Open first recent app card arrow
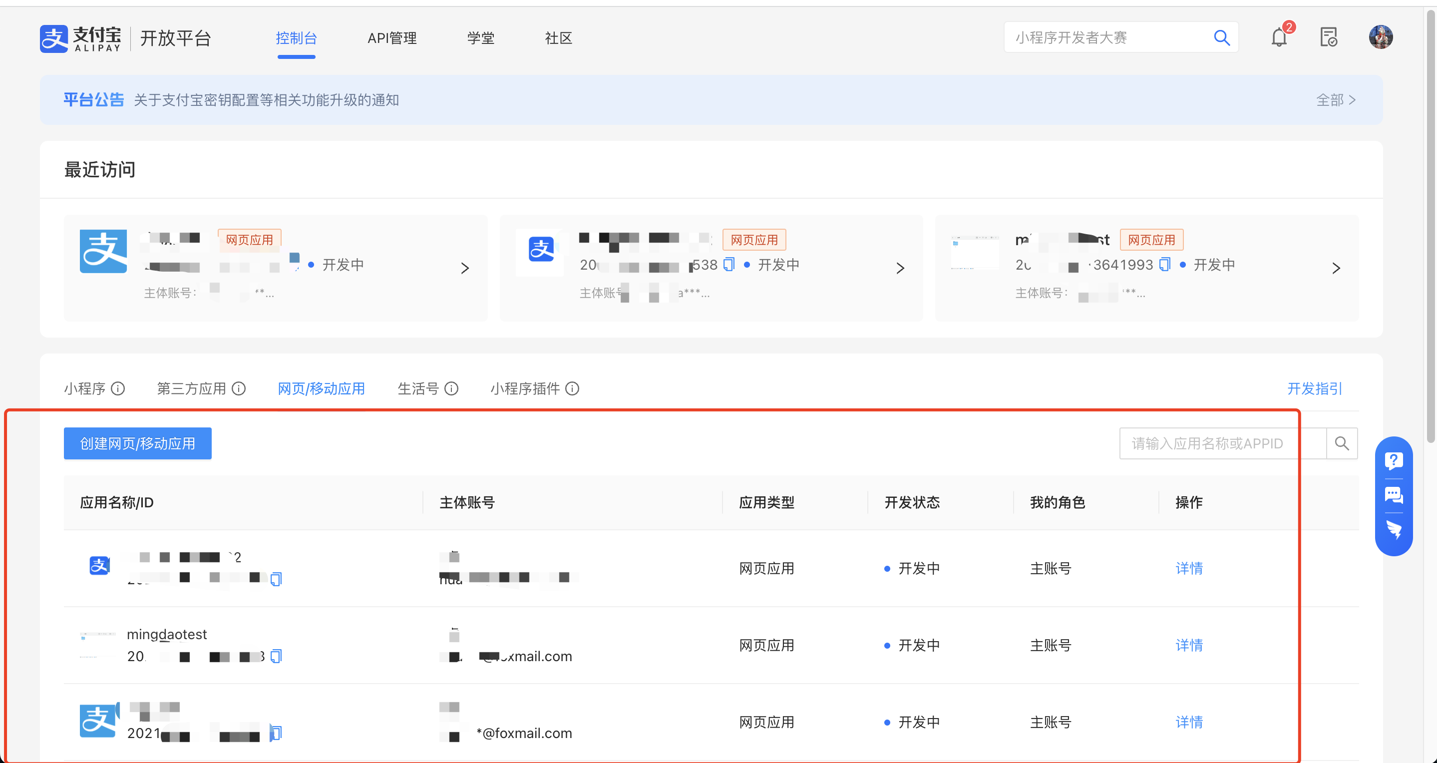 tap(465, 268)
